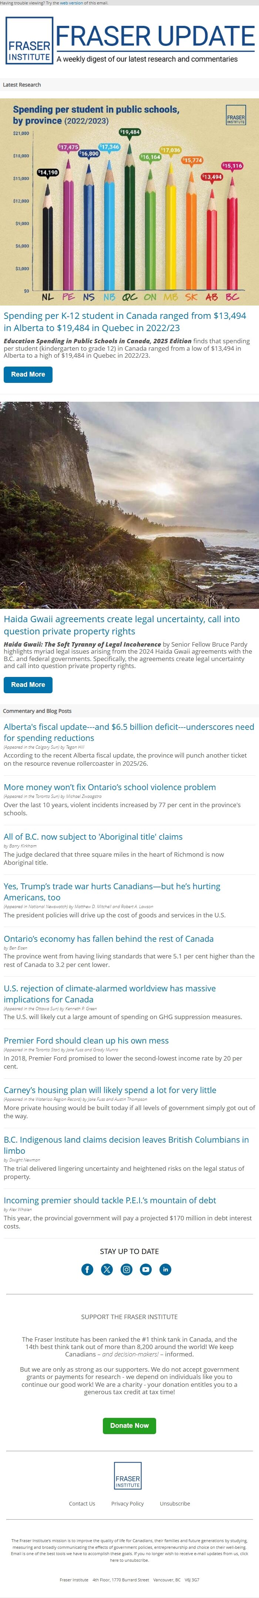Open the spending per student pencil chart
This screenshot has width=259, height=1598.
point(129,201)
